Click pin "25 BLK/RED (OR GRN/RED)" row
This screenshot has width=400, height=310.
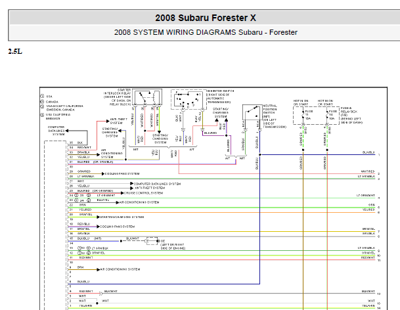(x=91, y=190)
